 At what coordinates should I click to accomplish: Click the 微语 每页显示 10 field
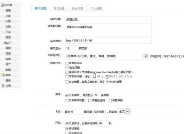click(97, 95)
